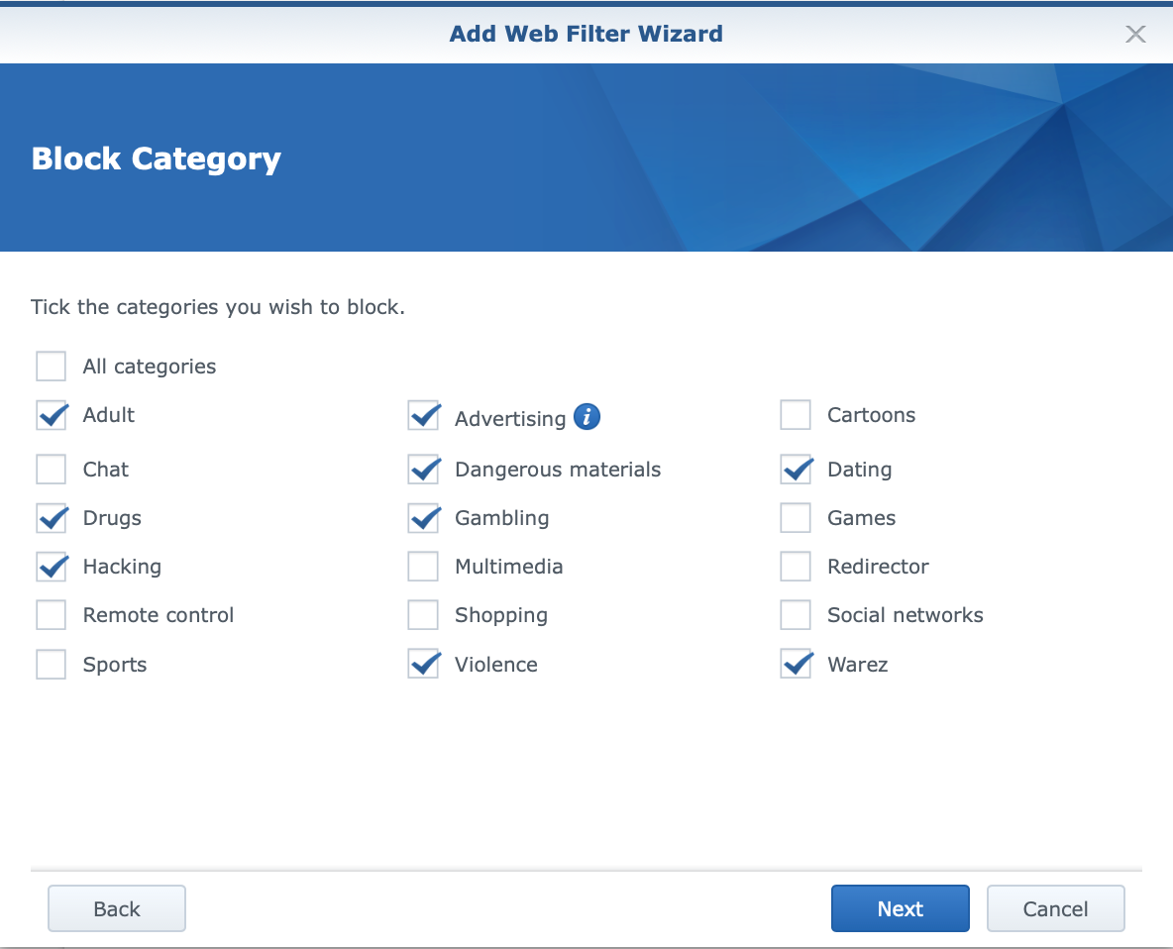Click the 'Block Category' heading
This screenshot has width=1173, height=949.
pos(157,158)
